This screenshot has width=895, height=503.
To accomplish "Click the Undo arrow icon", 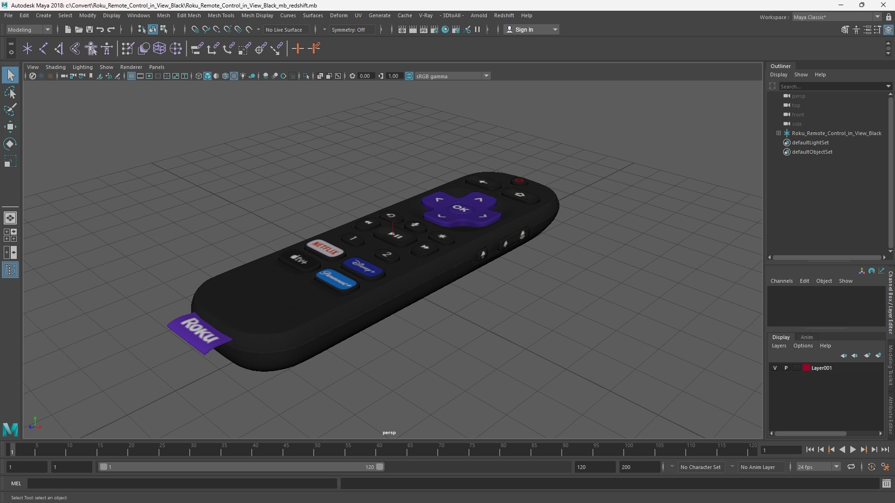I will pyautogui.click(x=100, y=29).
